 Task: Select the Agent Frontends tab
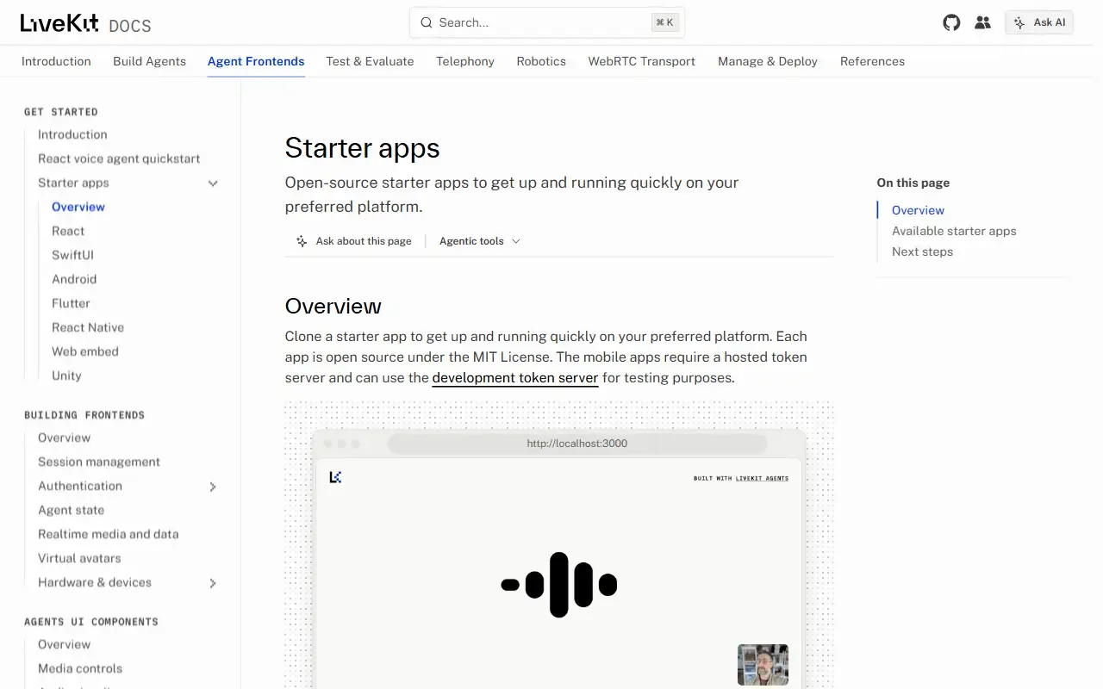tap(256, 61)
